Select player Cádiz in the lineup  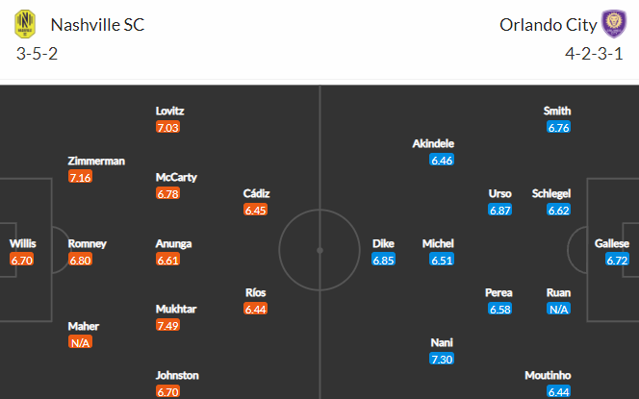coord(256,193)
